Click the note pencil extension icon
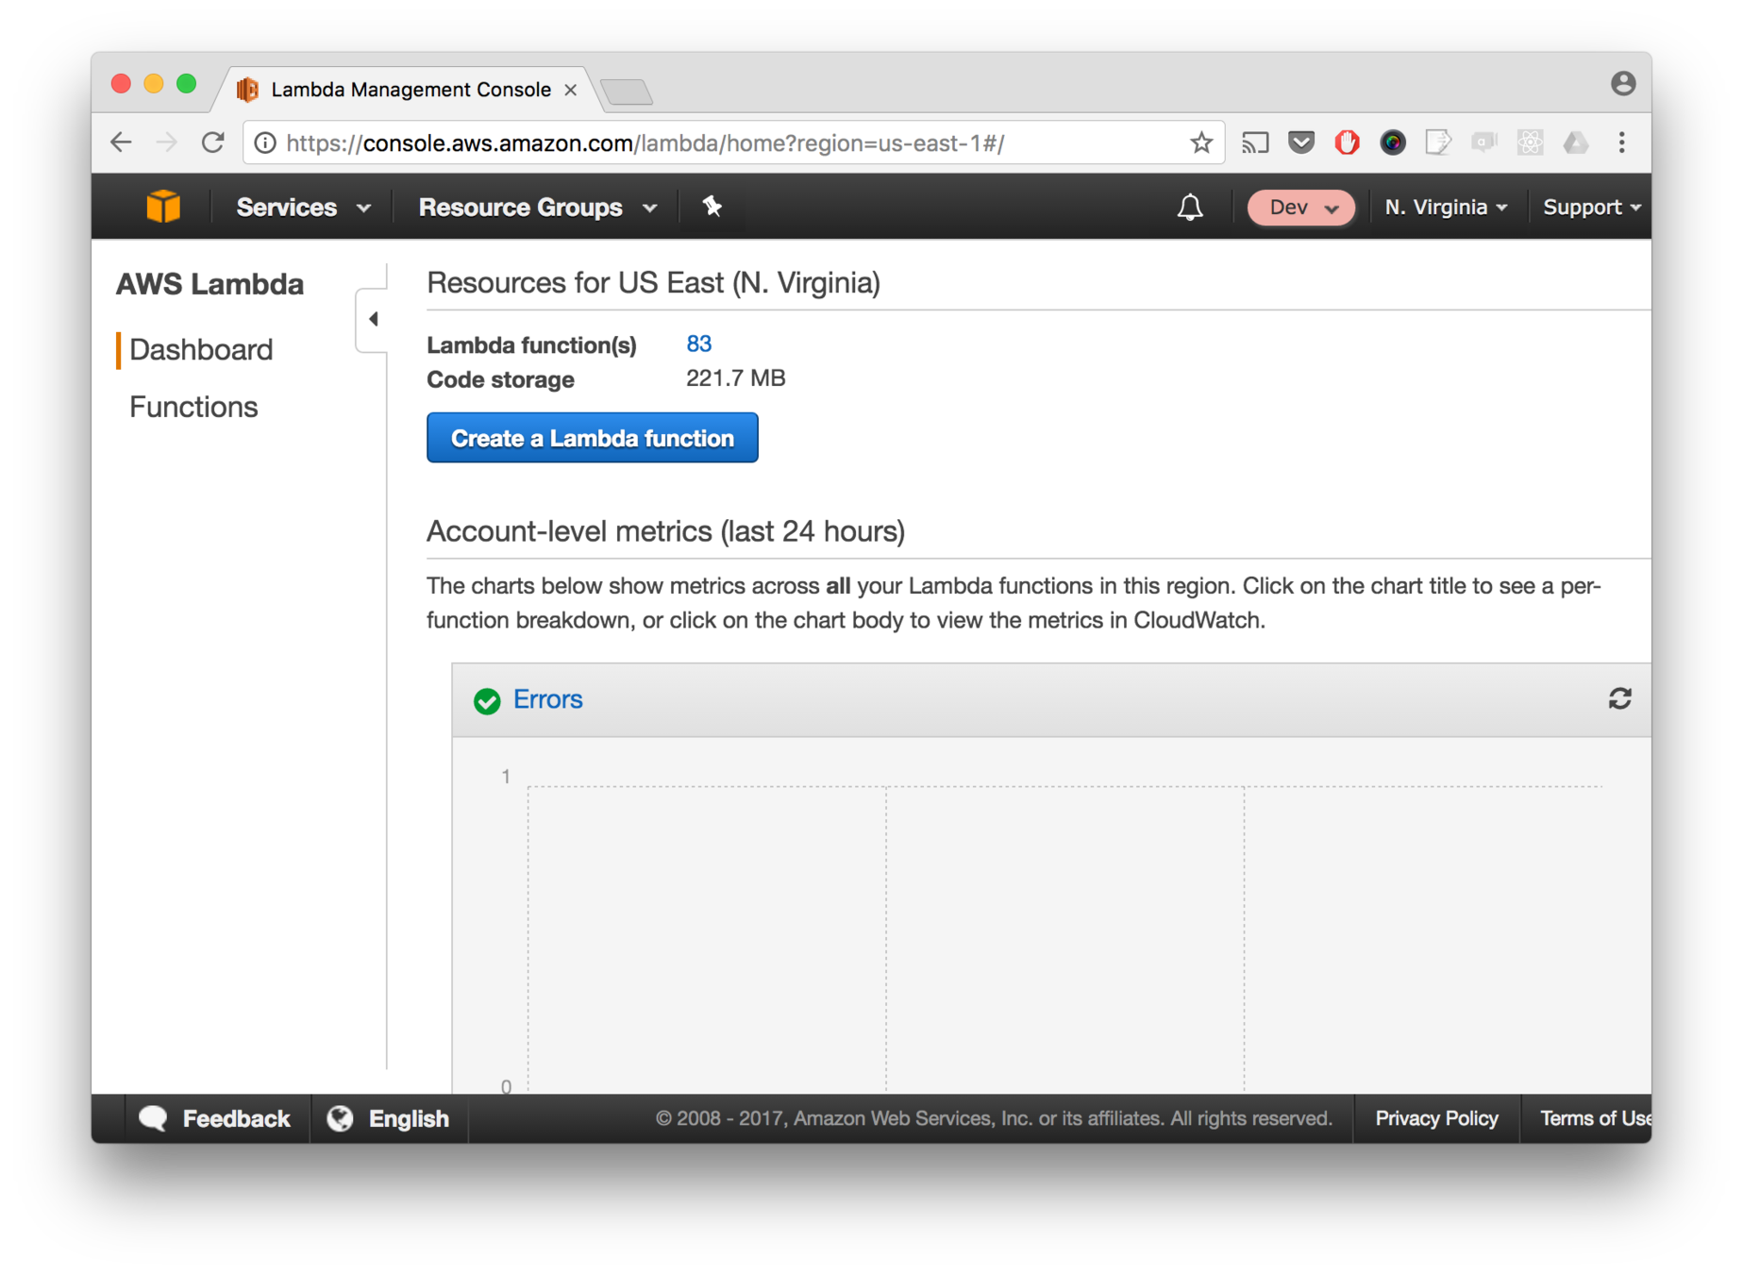This screenshot has width=1743, height=1274. point(1437,142)
